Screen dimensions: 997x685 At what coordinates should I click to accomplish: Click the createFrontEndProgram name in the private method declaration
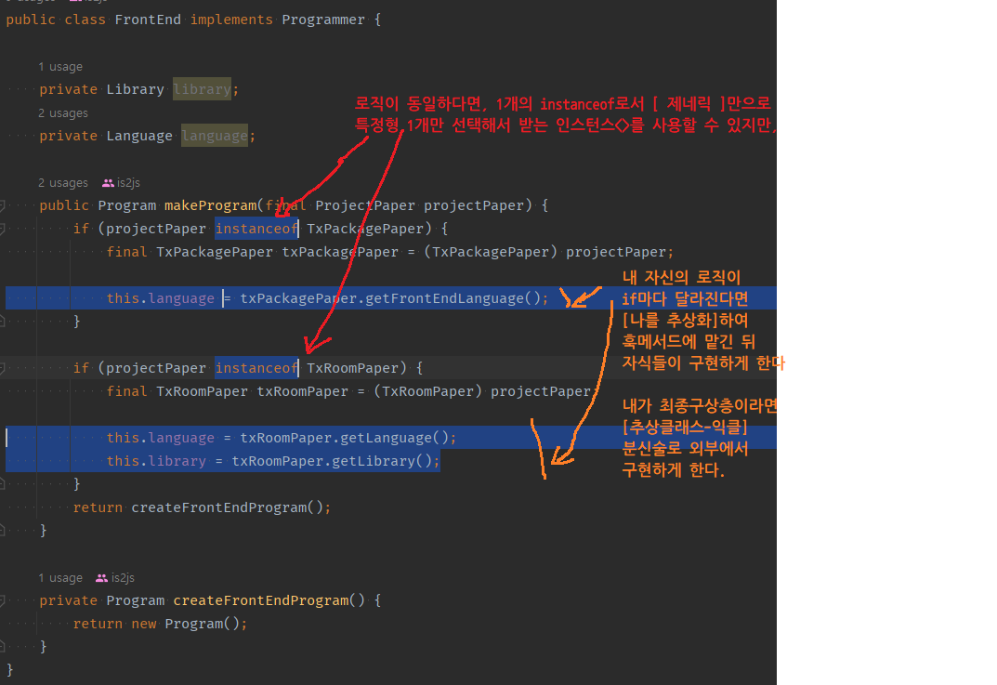coord(261,601)
